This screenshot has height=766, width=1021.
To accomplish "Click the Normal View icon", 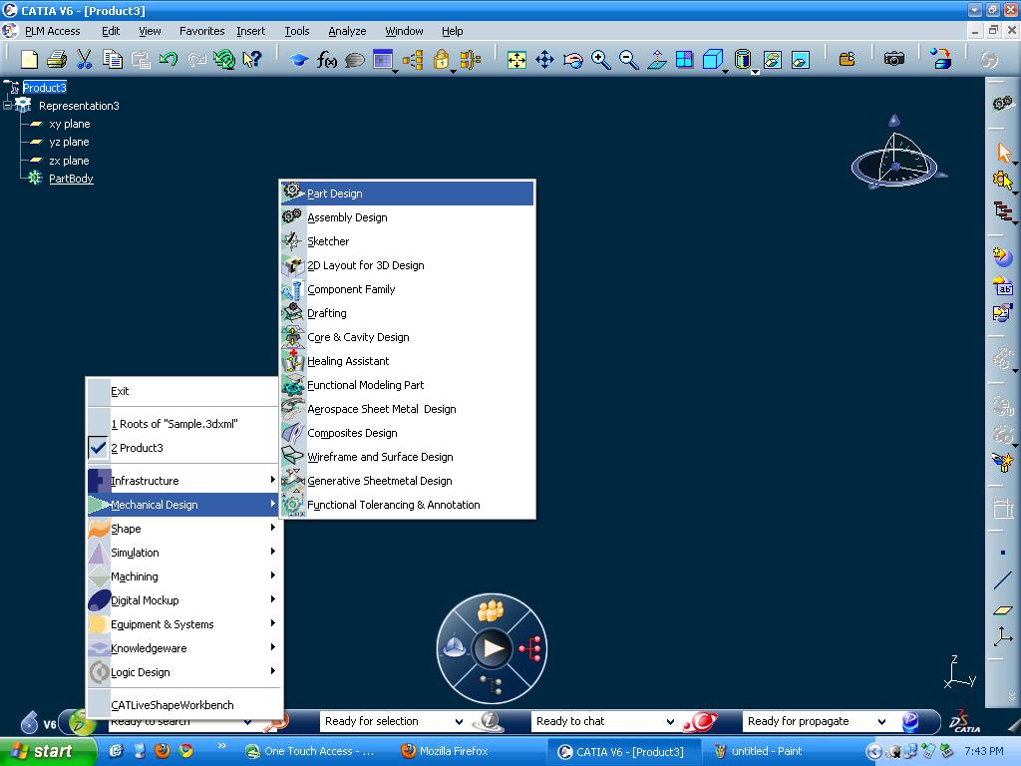I will tap(657, 60).
